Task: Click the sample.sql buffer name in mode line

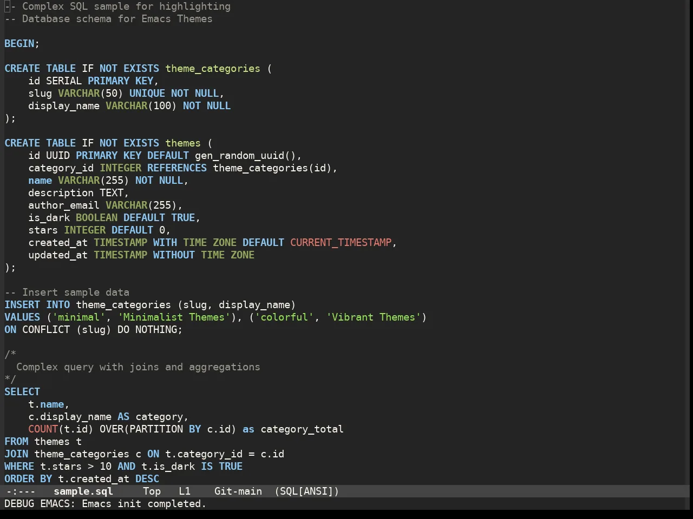Action: point(83,491)
